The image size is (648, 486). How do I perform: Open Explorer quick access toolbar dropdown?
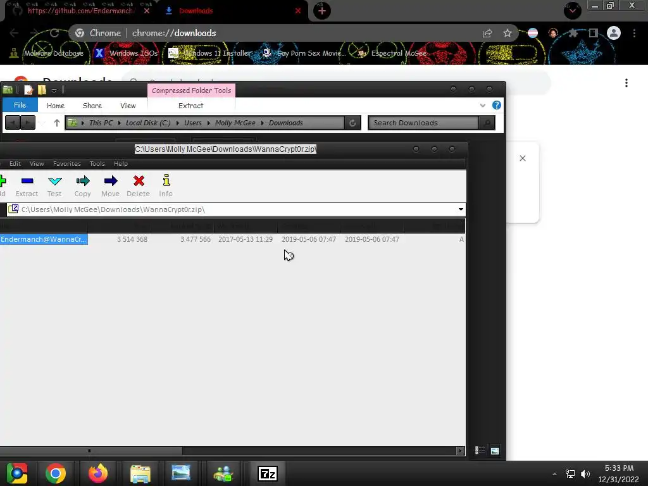pos(54,90)
